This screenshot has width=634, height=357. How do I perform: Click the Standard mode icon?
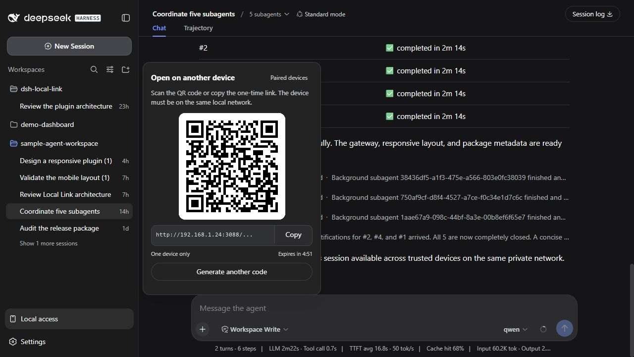point(299,14)
